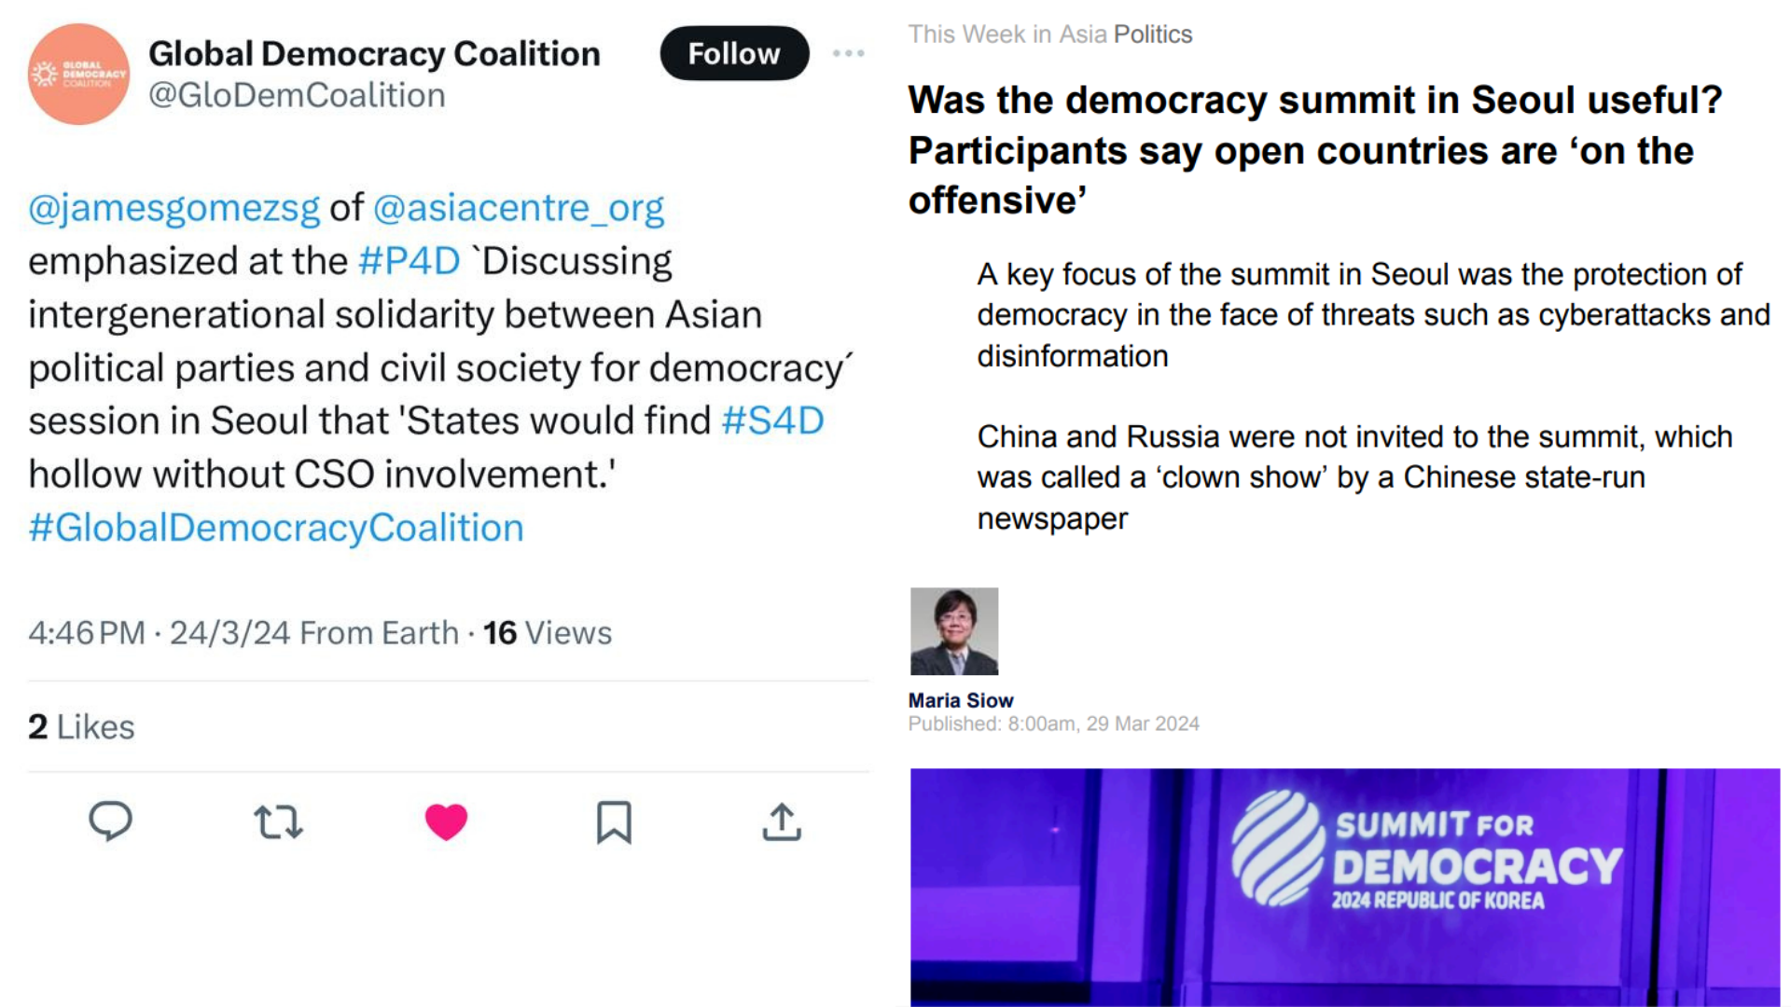Click the share upload icon
This screenshot has width=1791, height=1007.
coord(782,821)
